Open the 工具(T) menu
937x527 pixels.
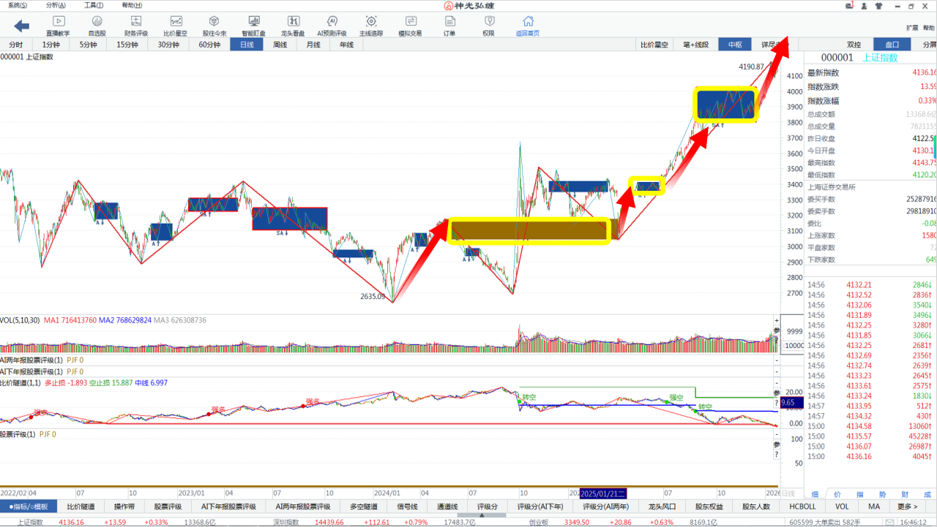(x=94, y=5)
